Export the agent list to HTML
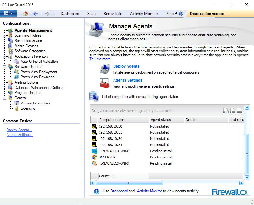254x205 pixels. point(240,110)
